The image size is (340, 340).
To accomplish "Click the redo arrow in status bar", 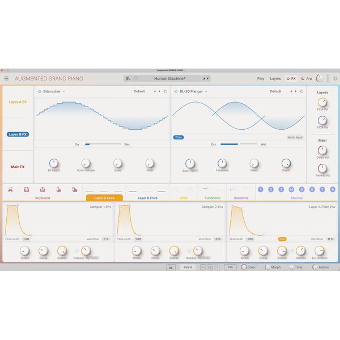I will coord(216,267).
